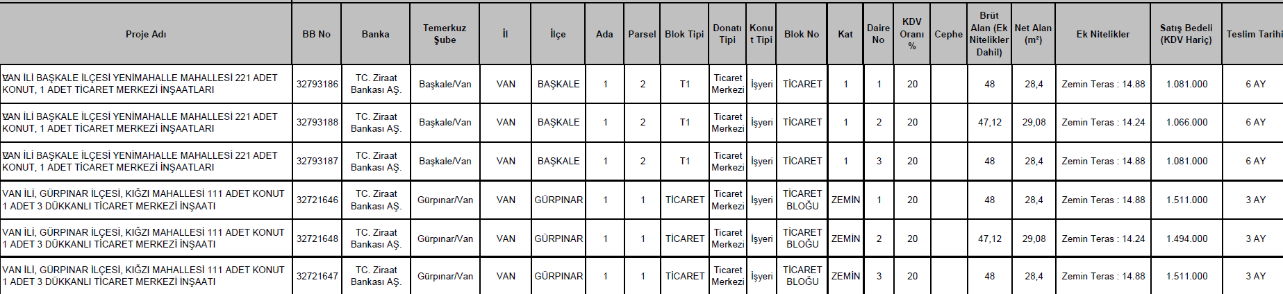The width and height of the screenshot is (1283, 294).
Task: Click BB No cell 32721647
Action: point(317,276)
